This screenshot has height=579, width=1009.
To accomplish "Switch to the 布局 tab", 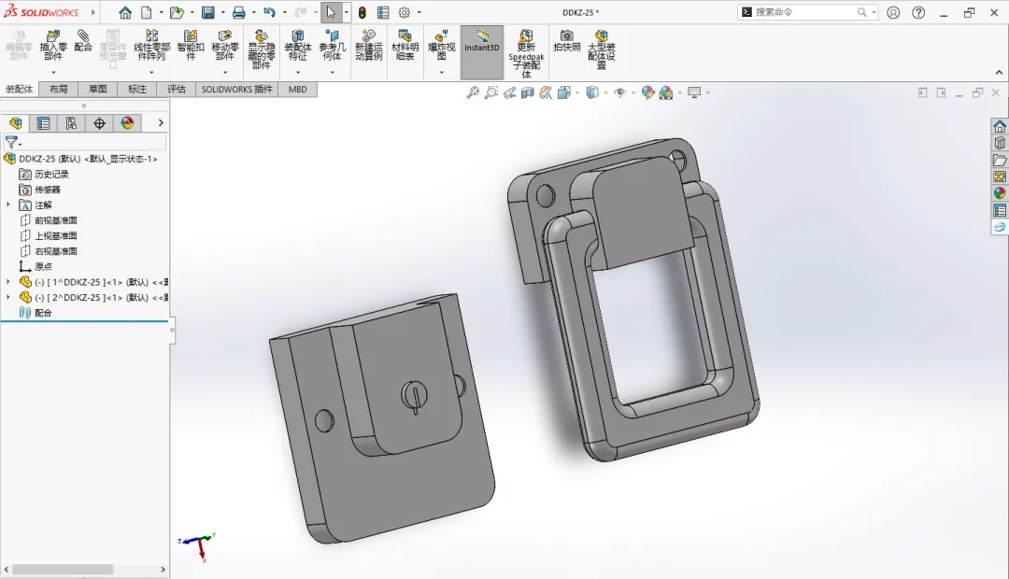I will 59,90.
